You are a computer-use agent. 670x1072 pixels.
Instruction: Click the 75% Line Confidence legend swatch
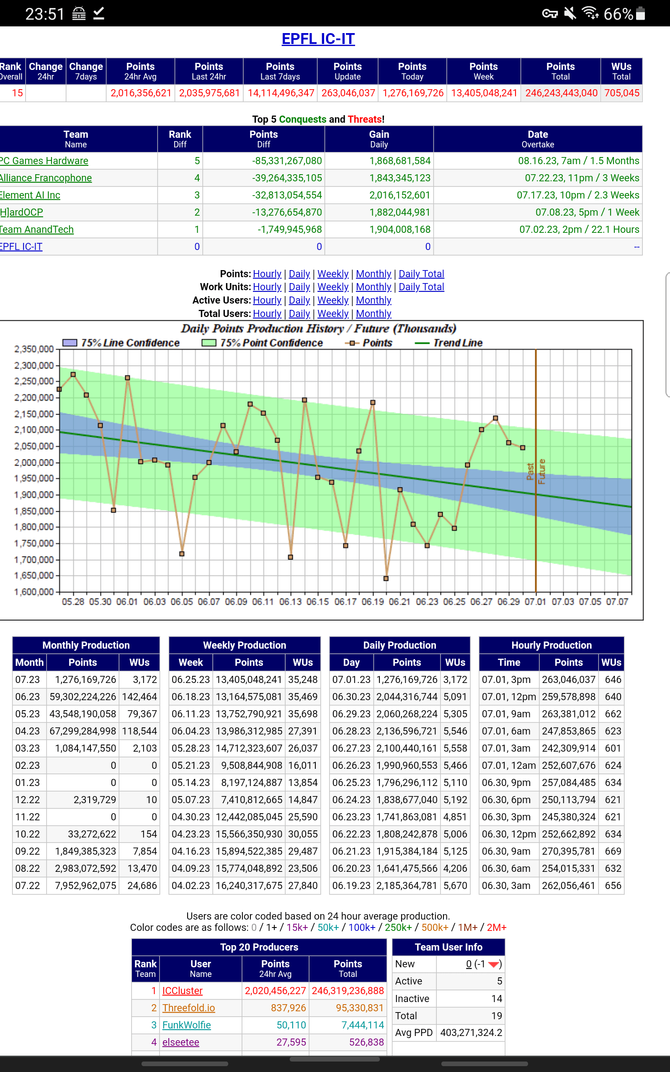[70, 343]
